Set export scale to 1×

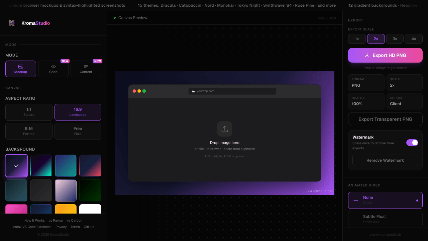pos(357,39)
